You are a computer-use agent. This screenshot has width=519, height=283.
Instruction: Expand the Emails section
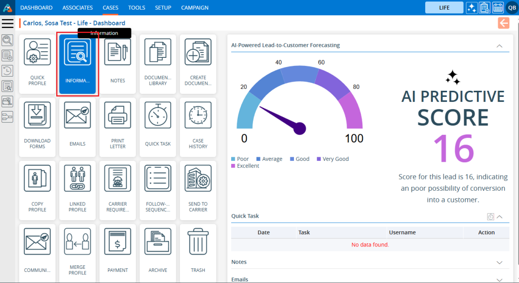point(499,279)
